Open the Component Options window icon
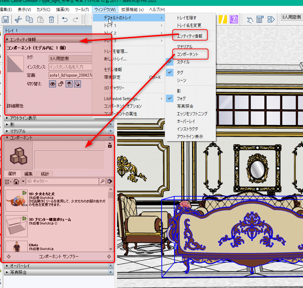The width and height of the screenshot is (303, 288). tap(260, 19)
